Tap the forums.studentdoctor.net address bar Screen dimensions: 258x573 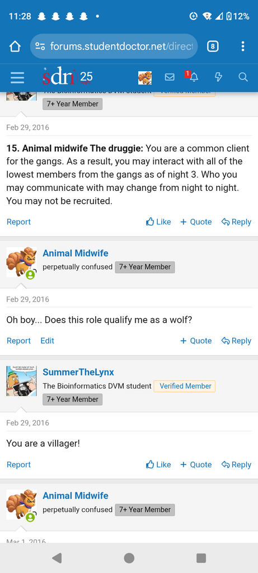pyautogui.click(x=114, y=46)
